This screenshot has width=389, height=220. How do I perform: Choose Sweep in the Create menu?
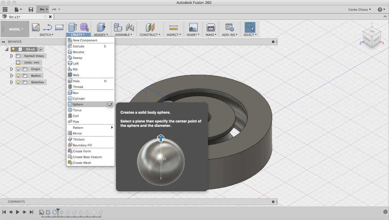click(x=91, y=58)
